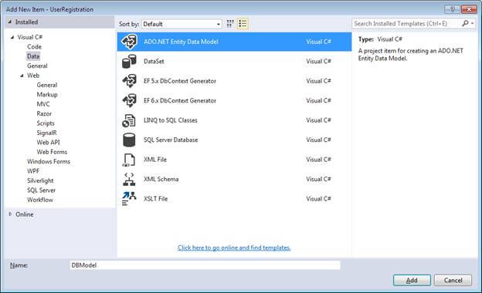The width and height of the screenshot is (482, 293).
Task: Select the Windows Forms category
Action: pos(49,161)
